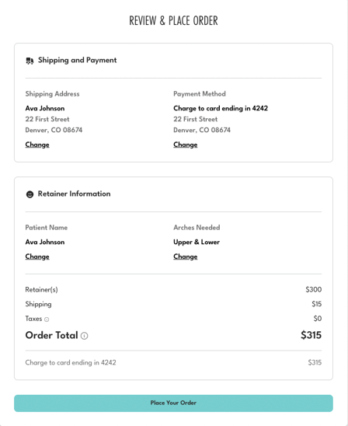348x426 pixels.
Task: Click 'Charge to card ending in 4242' heading
Action: click(x=221, y=108)
